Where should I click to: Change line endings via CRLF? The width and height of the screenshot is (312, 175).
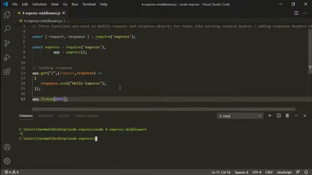click(269, 172)
